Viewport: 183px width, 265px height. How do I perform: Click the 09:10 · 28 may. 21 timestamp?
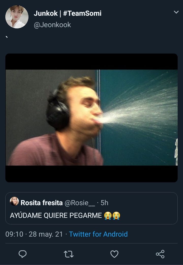34,234
